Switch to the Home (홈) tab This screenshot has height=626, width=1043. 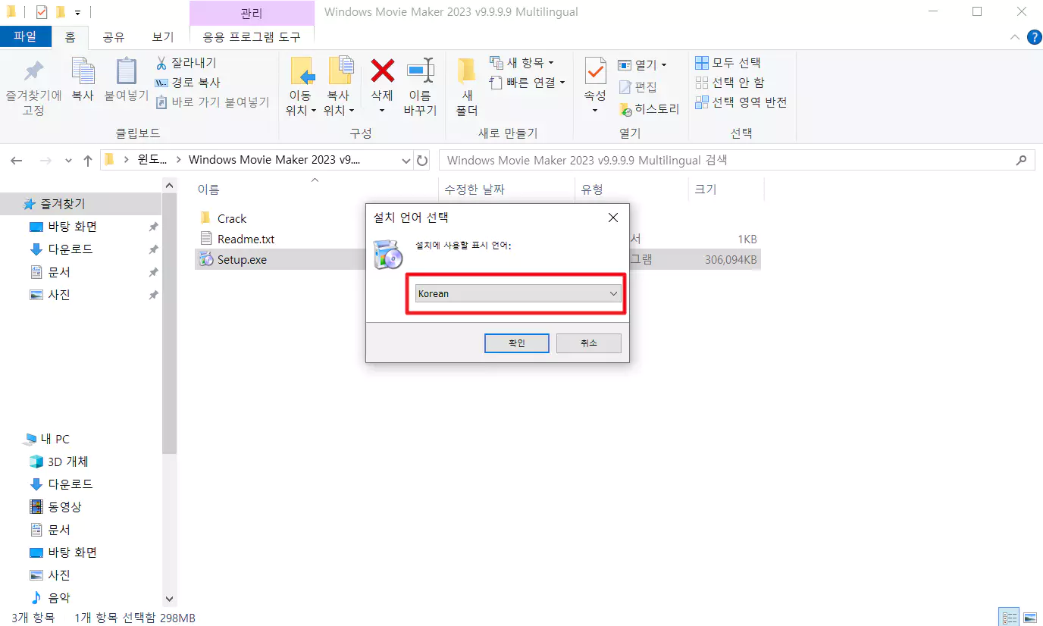pyautogui.click(x=70, y=36)
